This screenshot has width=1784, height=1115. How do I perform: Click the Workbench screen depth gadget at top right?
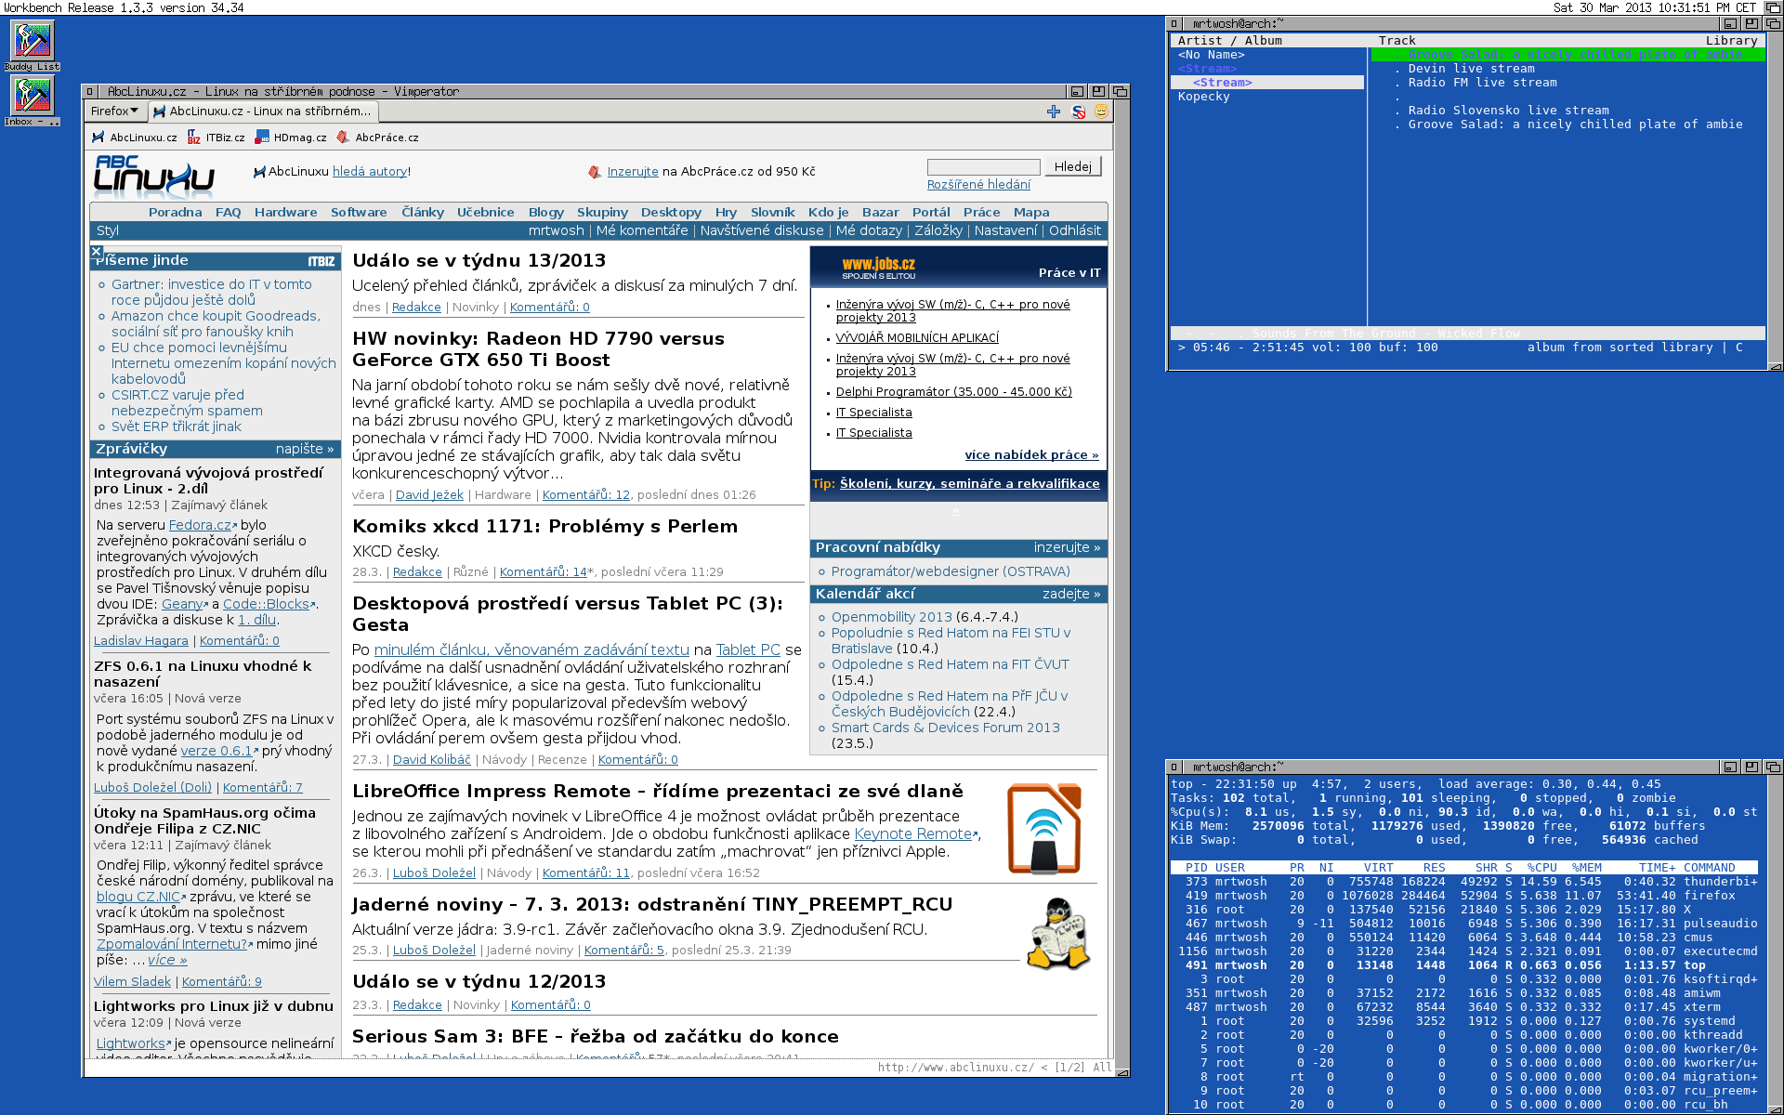pos(1773,7)
